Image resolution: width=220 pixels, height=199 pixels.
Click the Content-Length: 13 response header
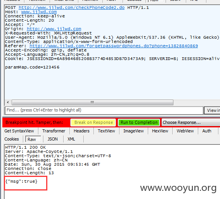(x=29, y=173)
